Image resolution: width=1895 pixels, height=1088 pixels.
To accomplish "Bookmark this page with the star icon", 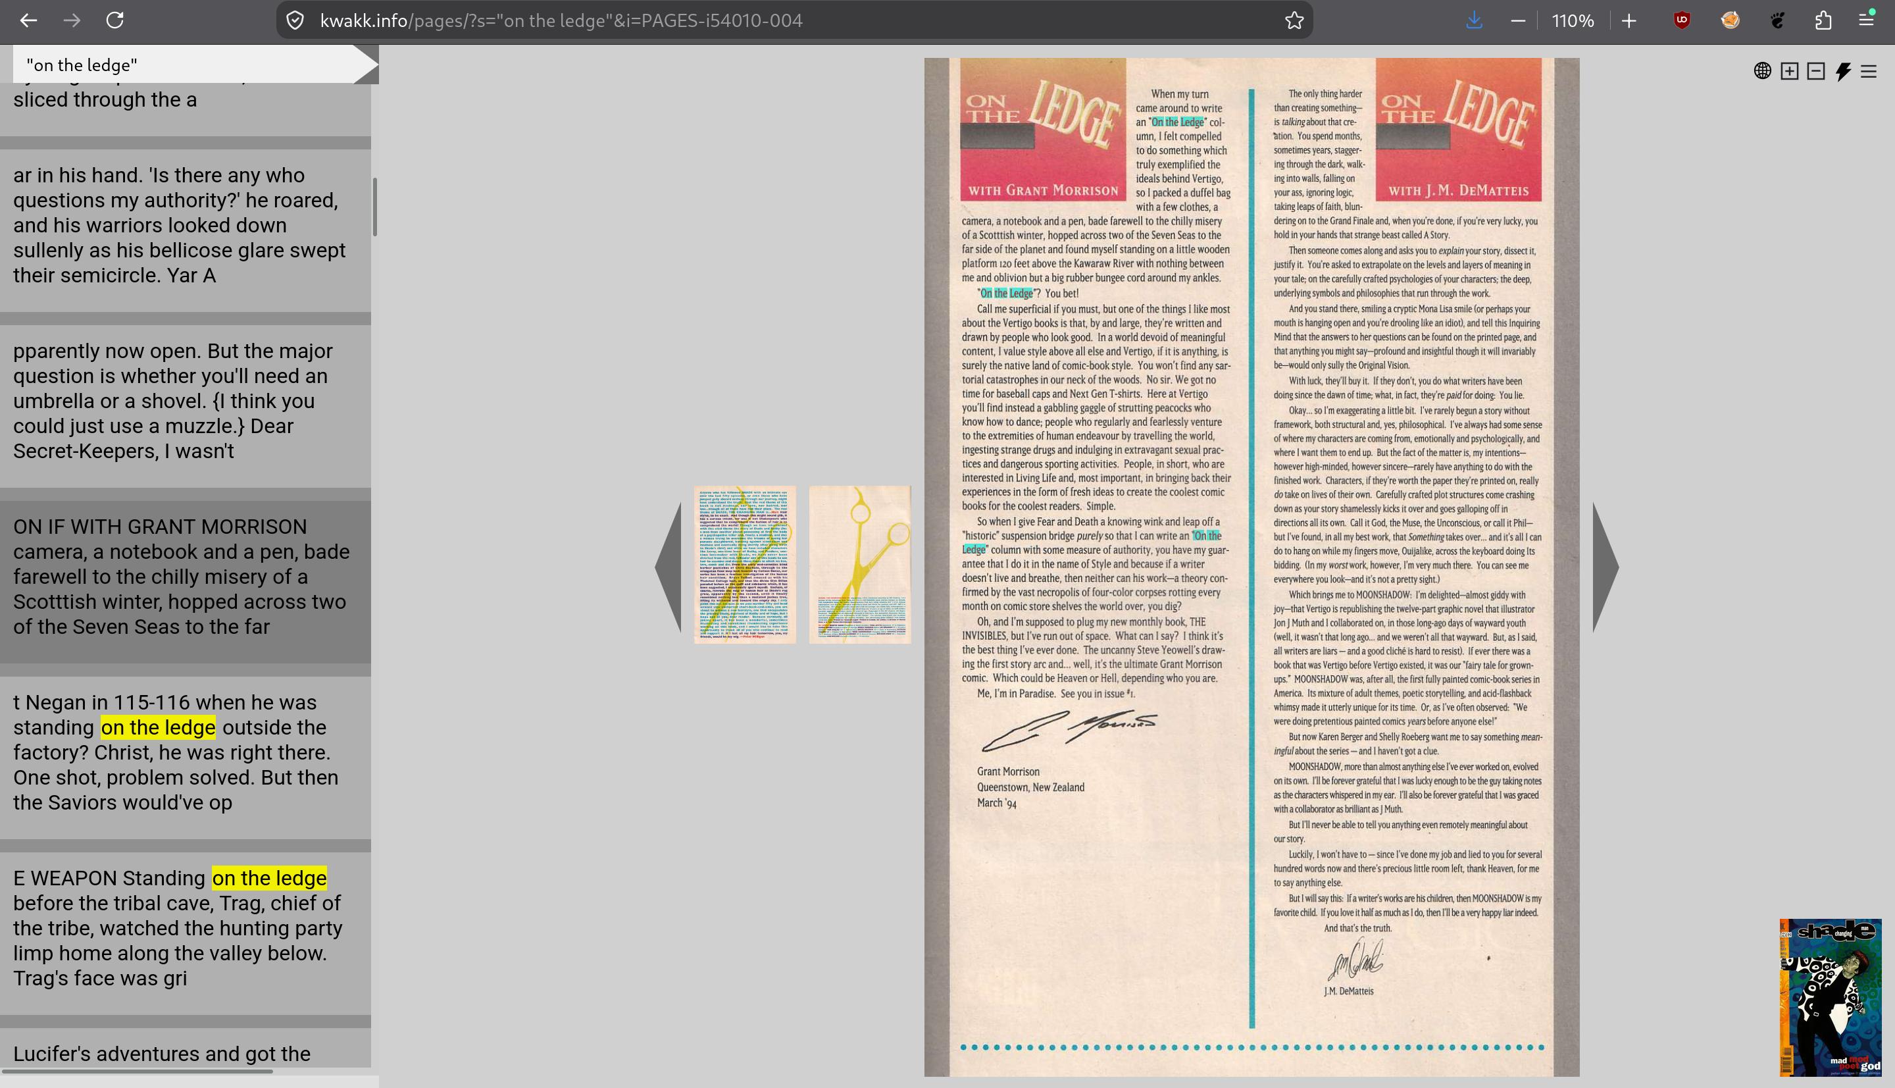I will coord(1294,20).
